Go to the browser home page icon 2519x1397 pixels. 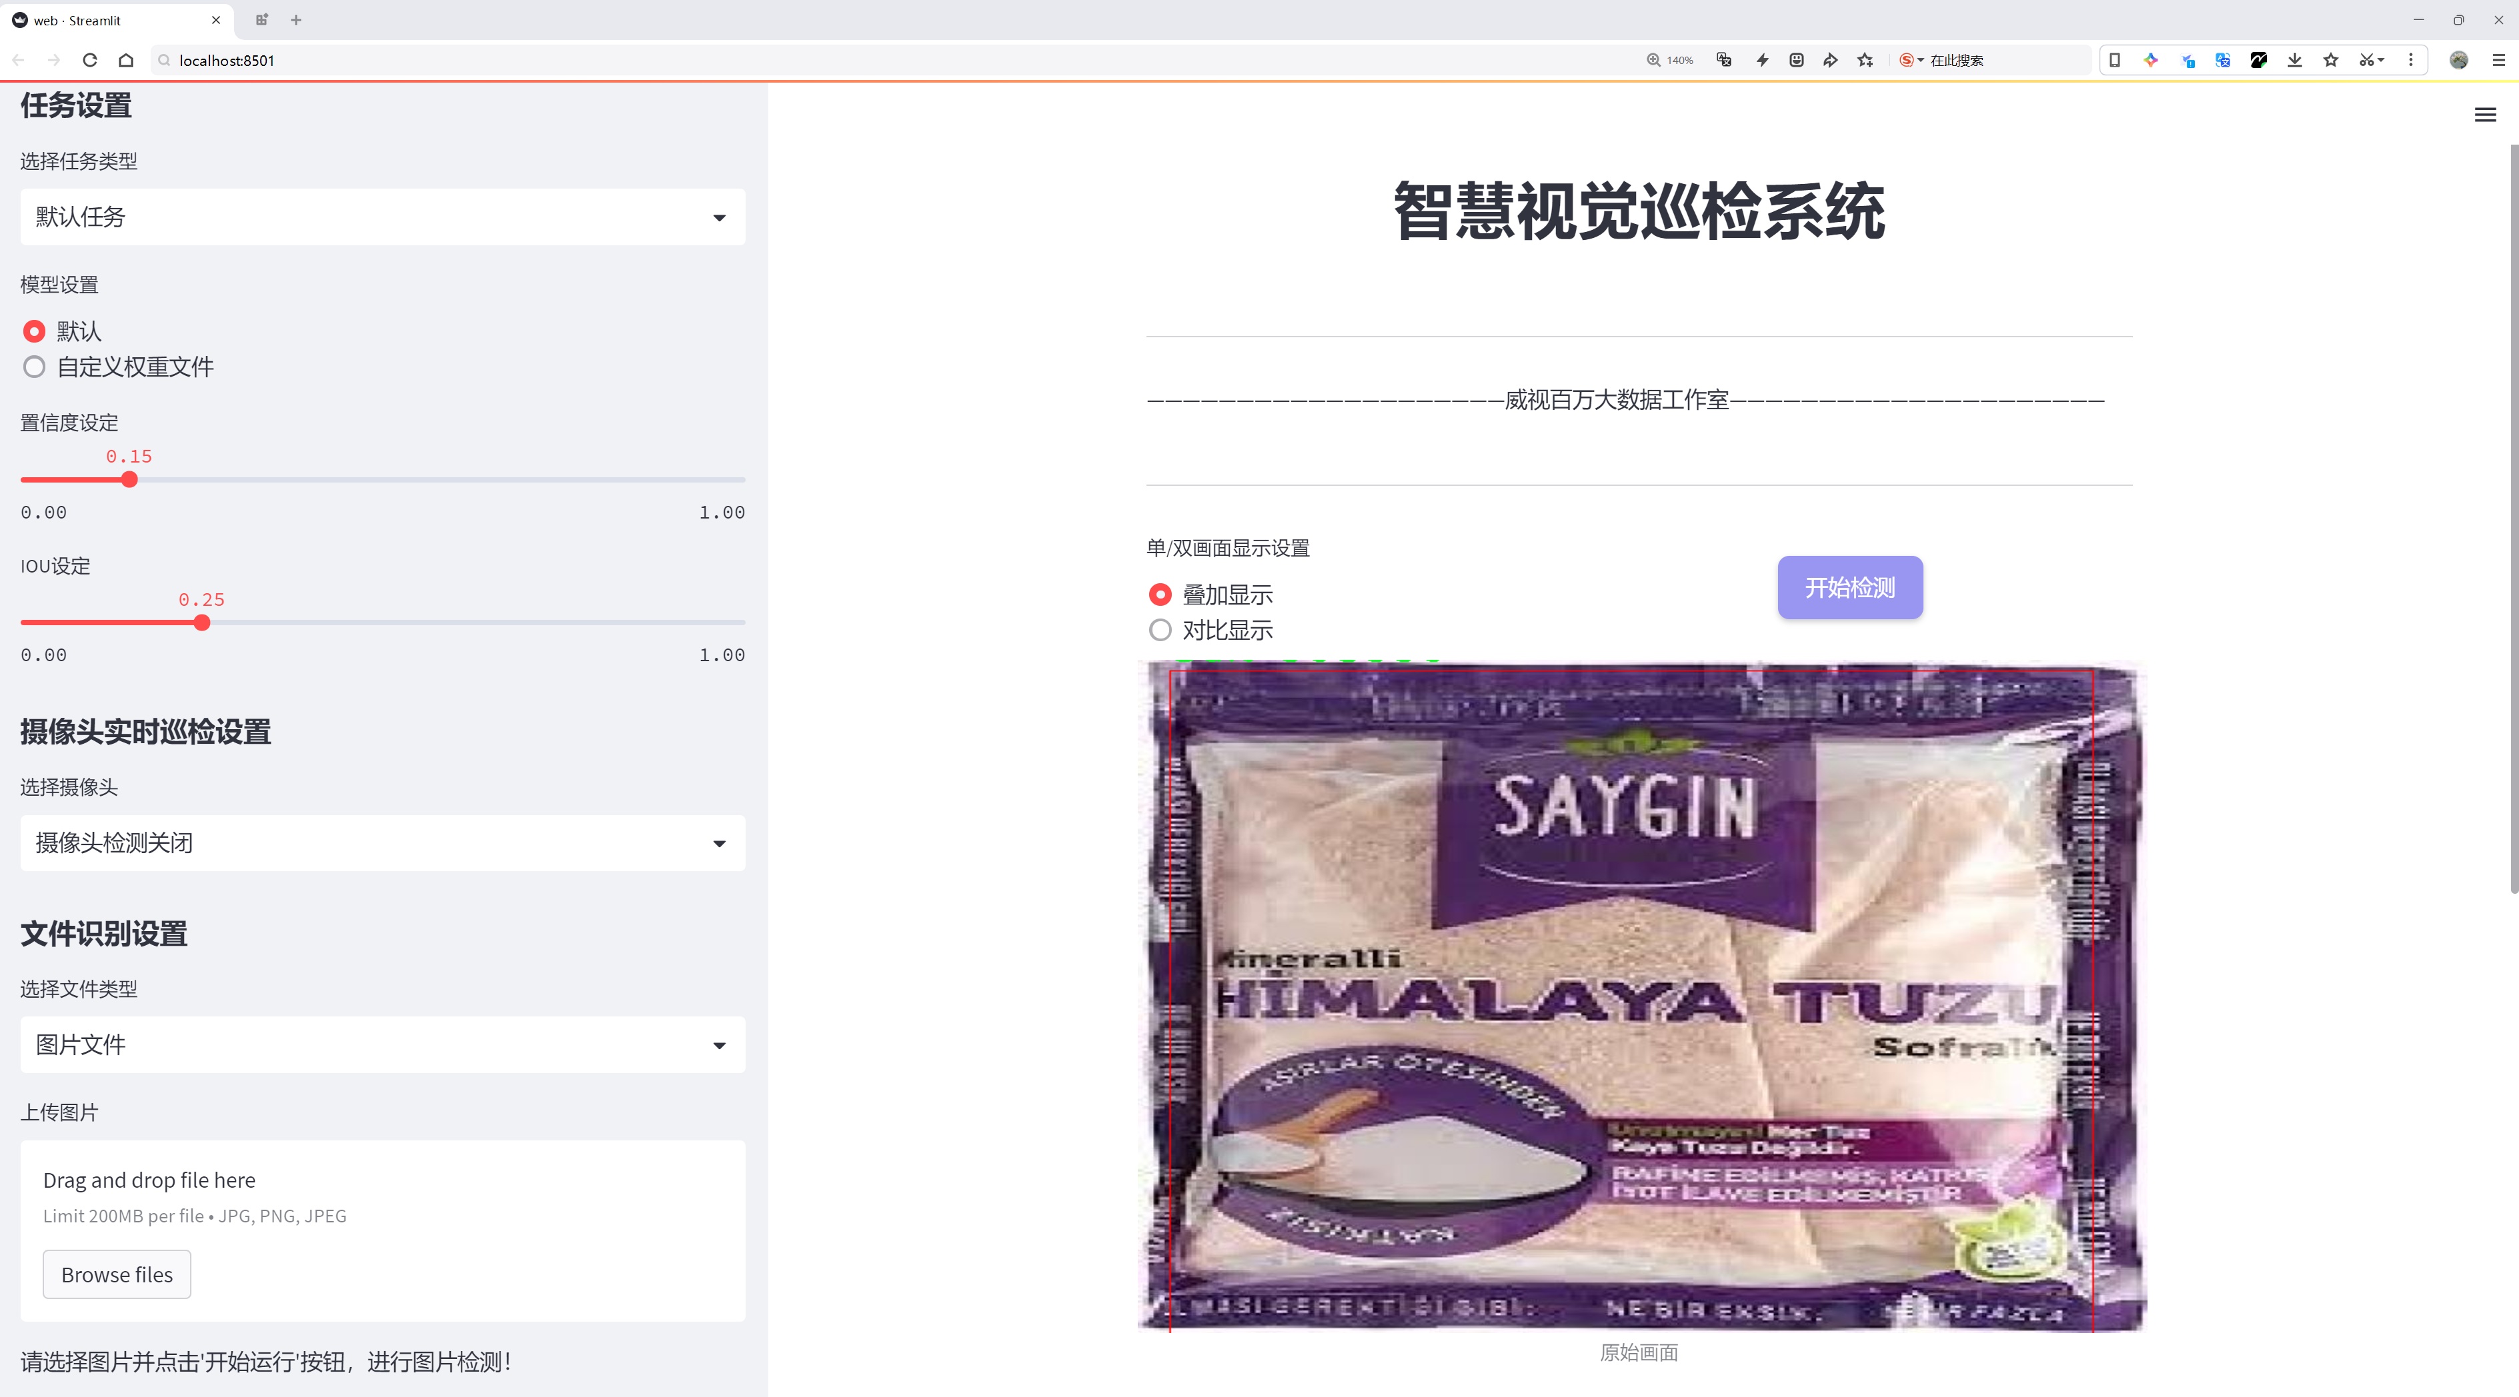coord(126,61)
